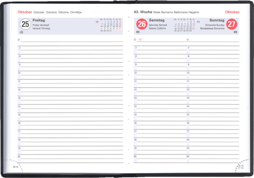Image resolution: width=254 pixels, height=178 pixels.
Task: Select the red circled date 27
Action: (232, 24)
